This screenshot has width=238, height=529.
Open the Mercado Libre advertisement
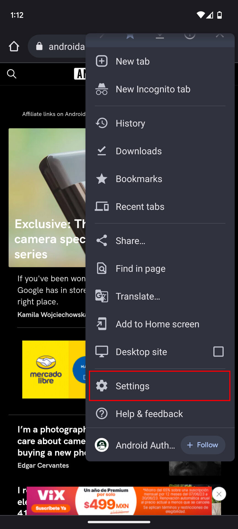(x=54, y=369)
